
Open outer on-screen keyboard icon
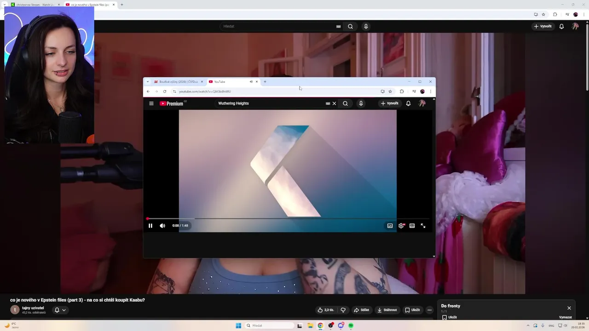pos(339,26)
